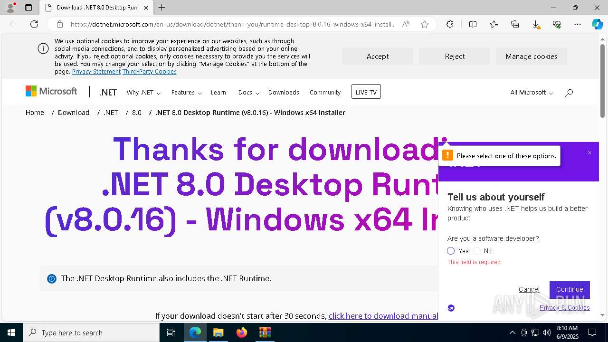Open the volume control tray icon
Image resolution: width=608 pixels, height=342 pixels.
coord(546,332)
